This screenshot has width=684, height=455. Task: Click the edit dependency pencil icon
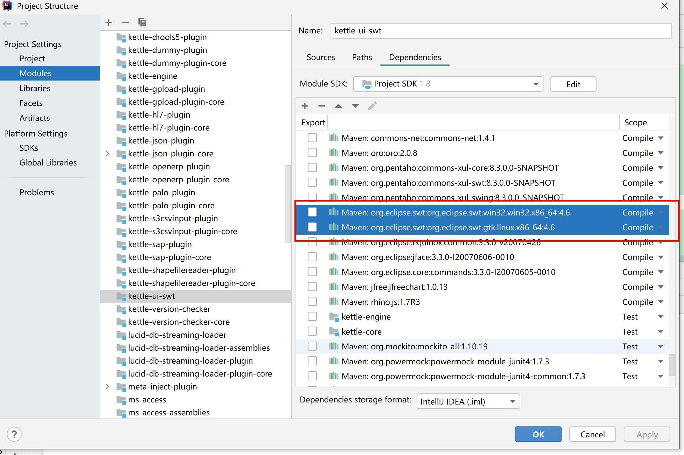pyautogui.click(x=372, y=106)
